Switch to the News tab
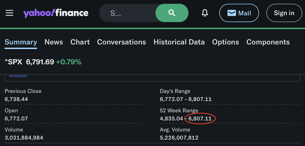 (54, 42)
